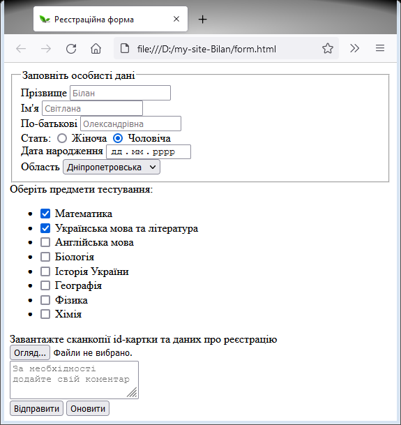
Task: Open the Область dropdown Дніпропетровська
Action: pyautogui.click(x=112, y=167)
